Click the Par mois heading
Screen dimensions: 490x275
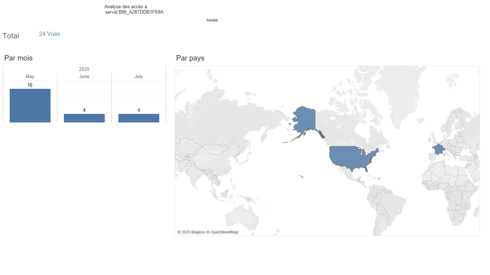click(x=18, y=58)
